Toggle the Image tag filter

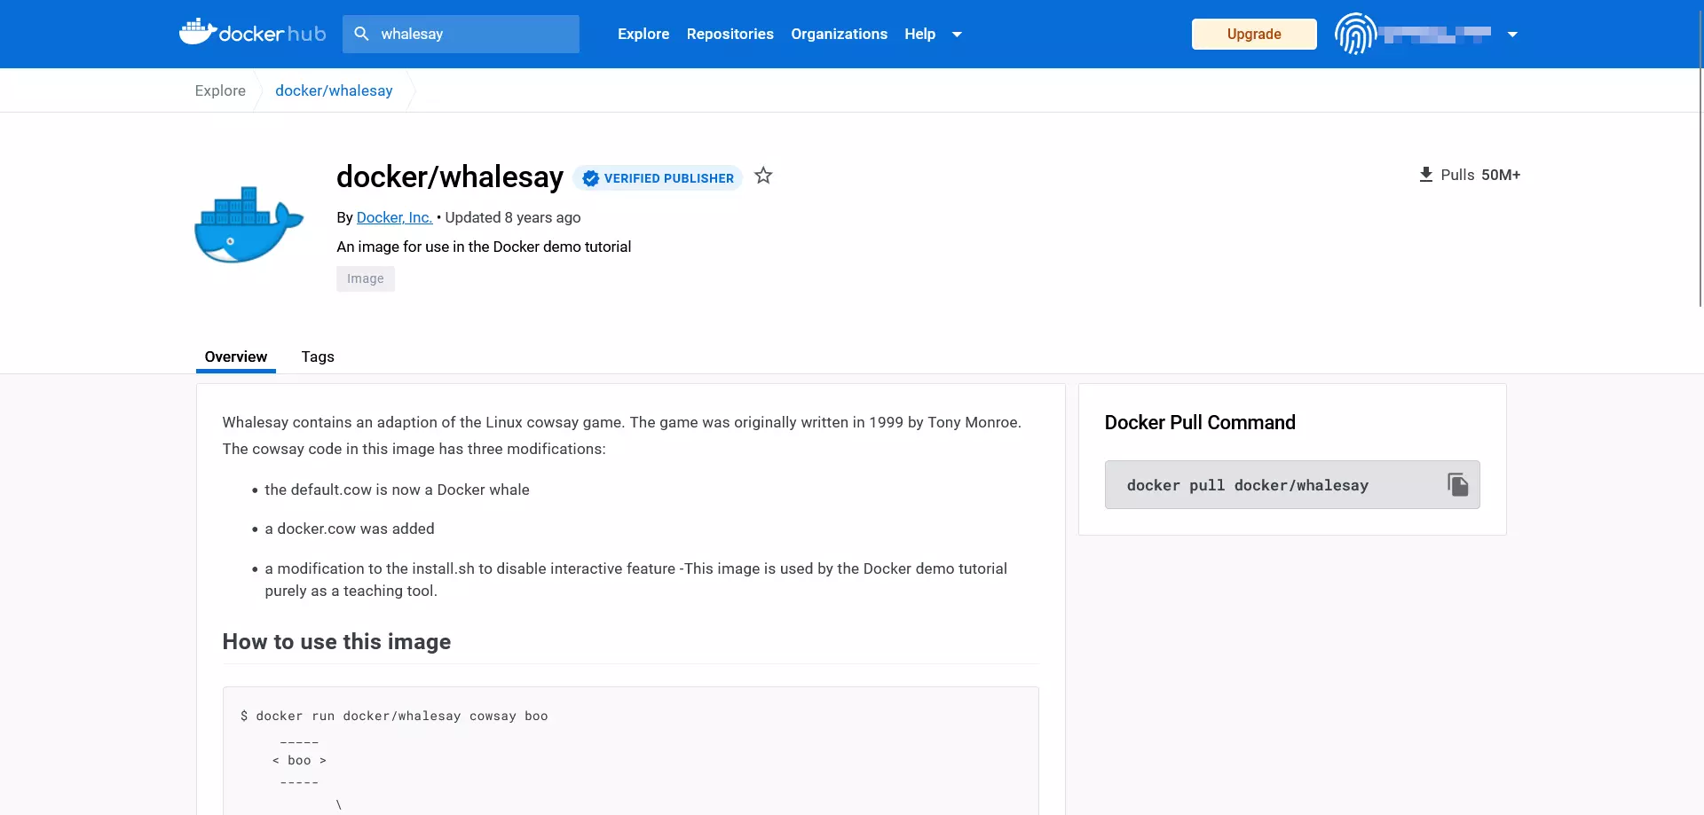pyautogui.click(x=365, y=278)
